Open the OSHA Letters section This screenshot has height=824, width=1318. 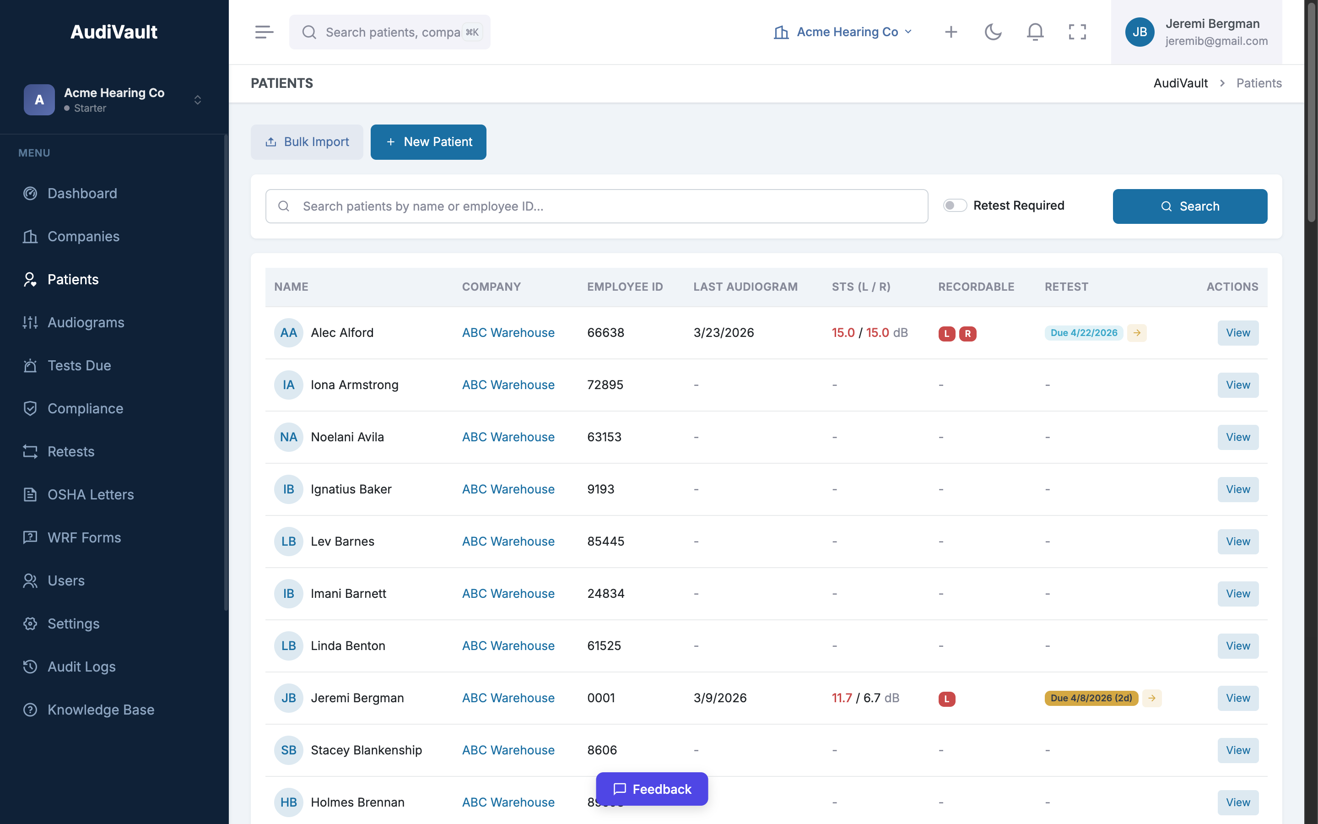(x=90, y=494)
